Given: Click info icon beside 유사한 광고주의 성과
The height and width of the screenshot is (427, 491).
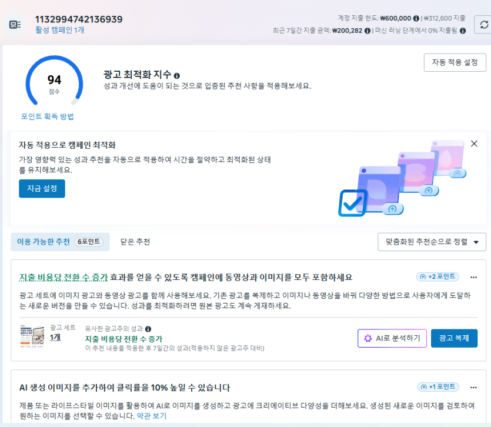Looking at the screenshot, I should [148, 329].
